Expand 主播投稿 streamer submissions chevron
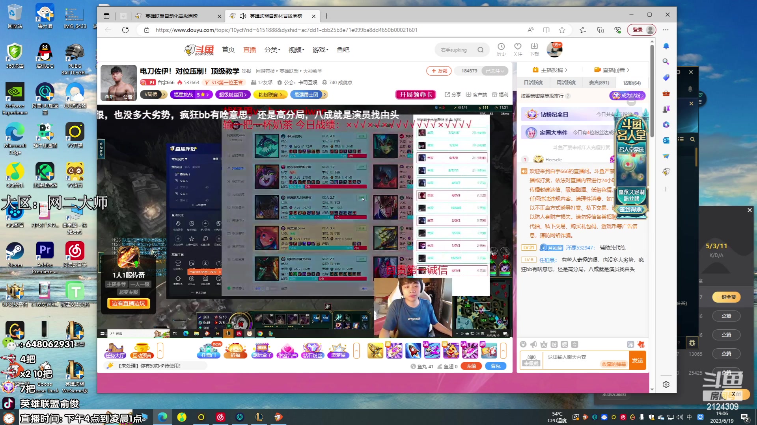Viewport: 757px width, 425px height. (x=566, y=70)
